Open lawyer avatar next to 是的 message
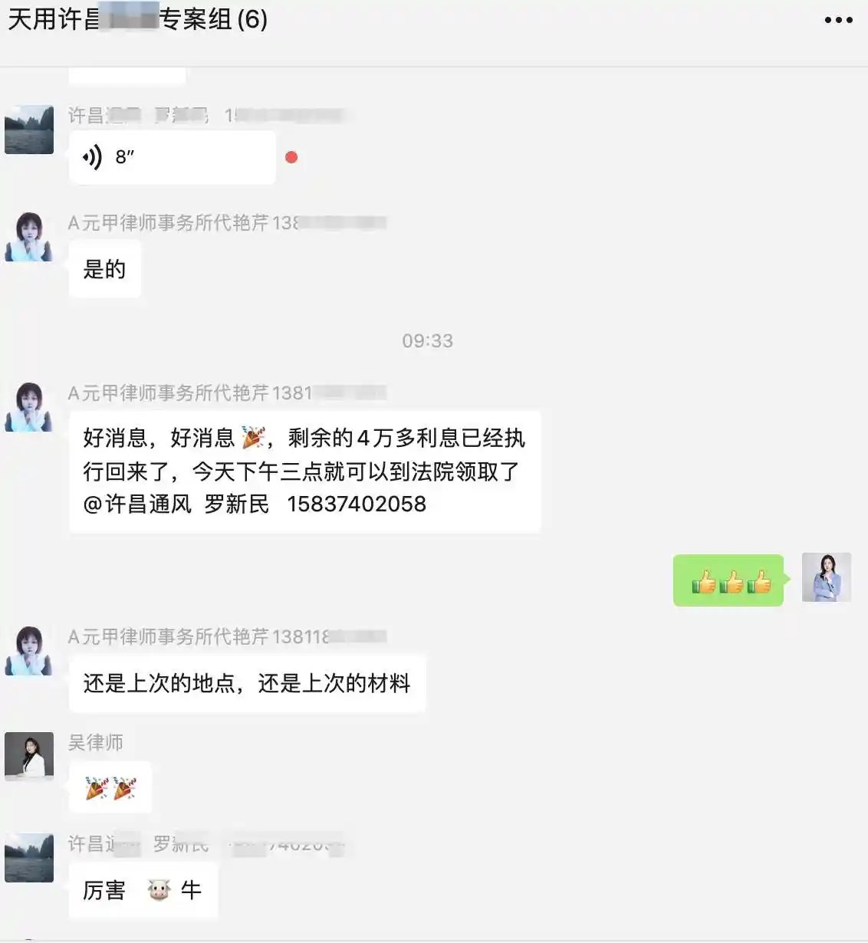 29,237
